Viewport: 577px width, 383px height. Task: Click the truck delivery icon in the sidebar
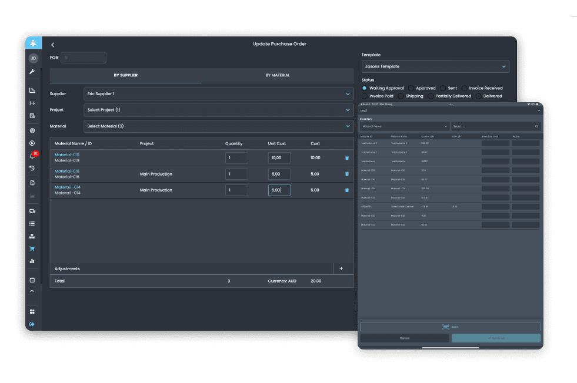click(x=32, y=210)
